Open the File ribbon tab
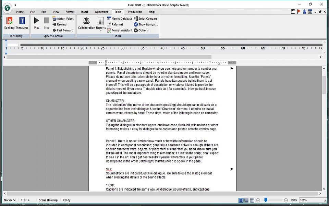Viewport: 329px width, 206px height. tap(32, 12)
